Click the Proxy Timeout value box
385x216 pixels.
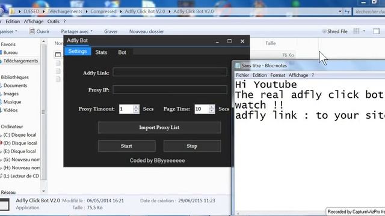coord(126,109)
